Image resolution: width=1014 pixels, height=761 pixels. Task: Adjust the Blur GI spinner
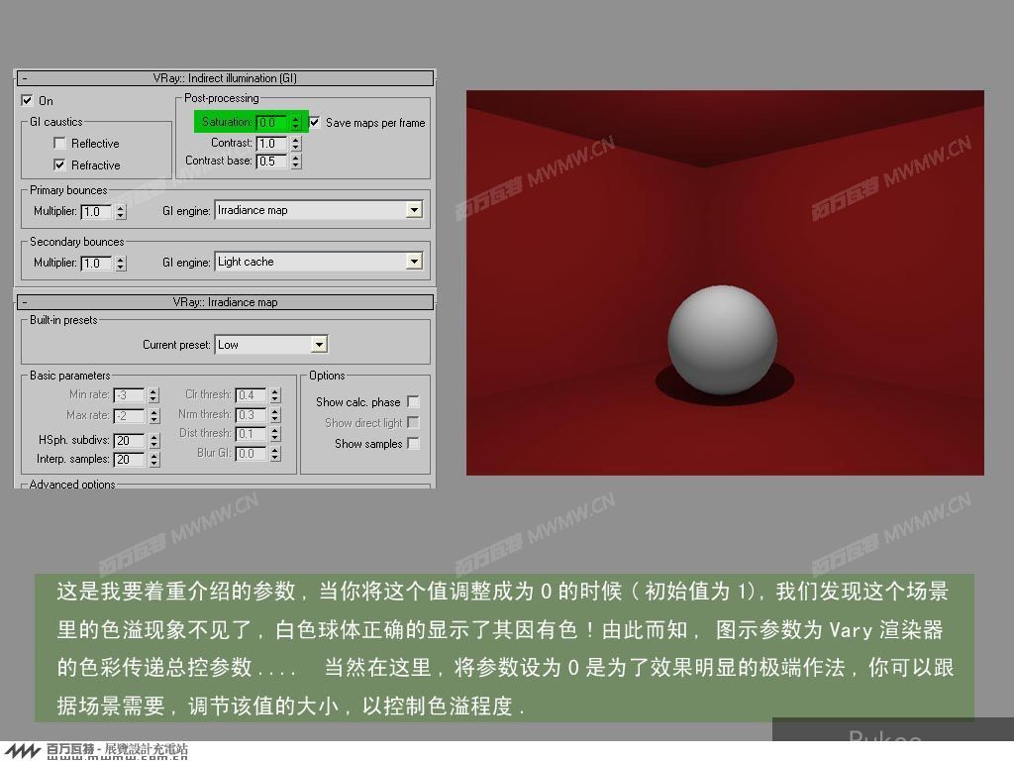[275, 454]
